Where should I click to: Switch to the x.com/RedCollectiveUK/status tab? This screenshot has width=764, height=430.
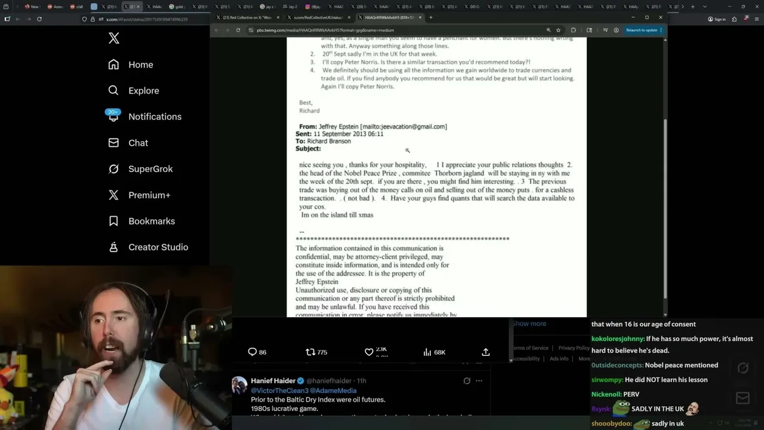pos(318,17)
